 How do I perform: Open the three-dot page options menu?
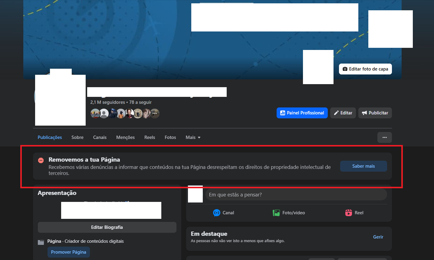(x=384, y=137)
